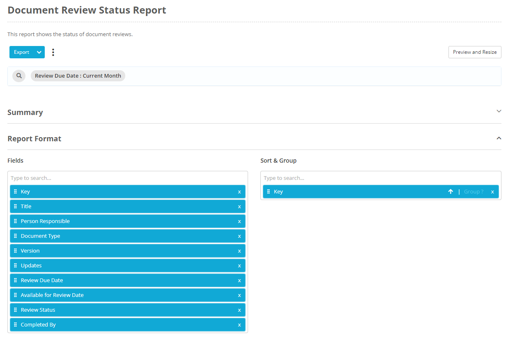Click the drag handle beside Review Status
This screenshot has height=338, width=508.
point(16,310)
